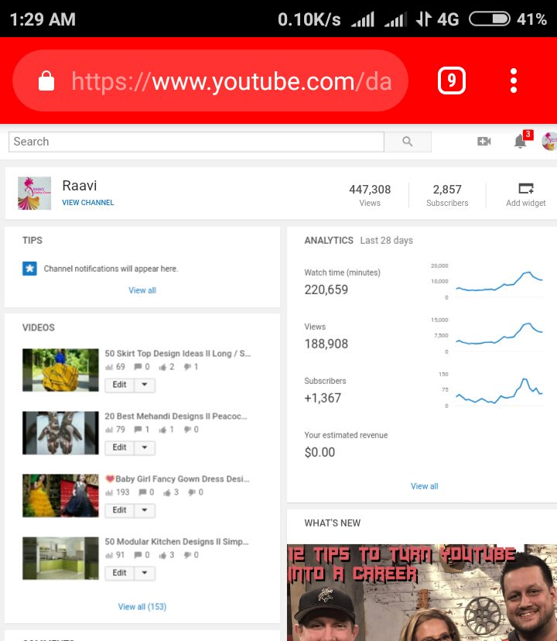
Task: Click the comments icon for Mehandi video
Action: pos(138,429)
